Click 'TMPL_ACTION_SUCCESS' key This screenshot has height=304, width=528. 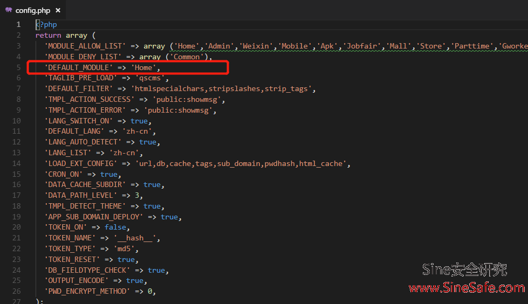point(89,100)
